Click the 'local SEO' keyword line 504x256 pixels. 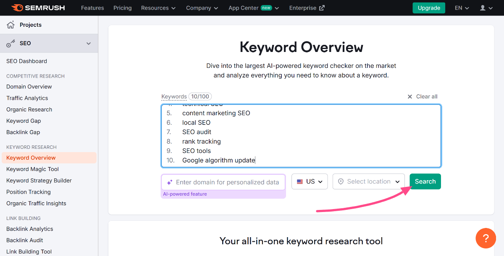click(x=196, y=122)
